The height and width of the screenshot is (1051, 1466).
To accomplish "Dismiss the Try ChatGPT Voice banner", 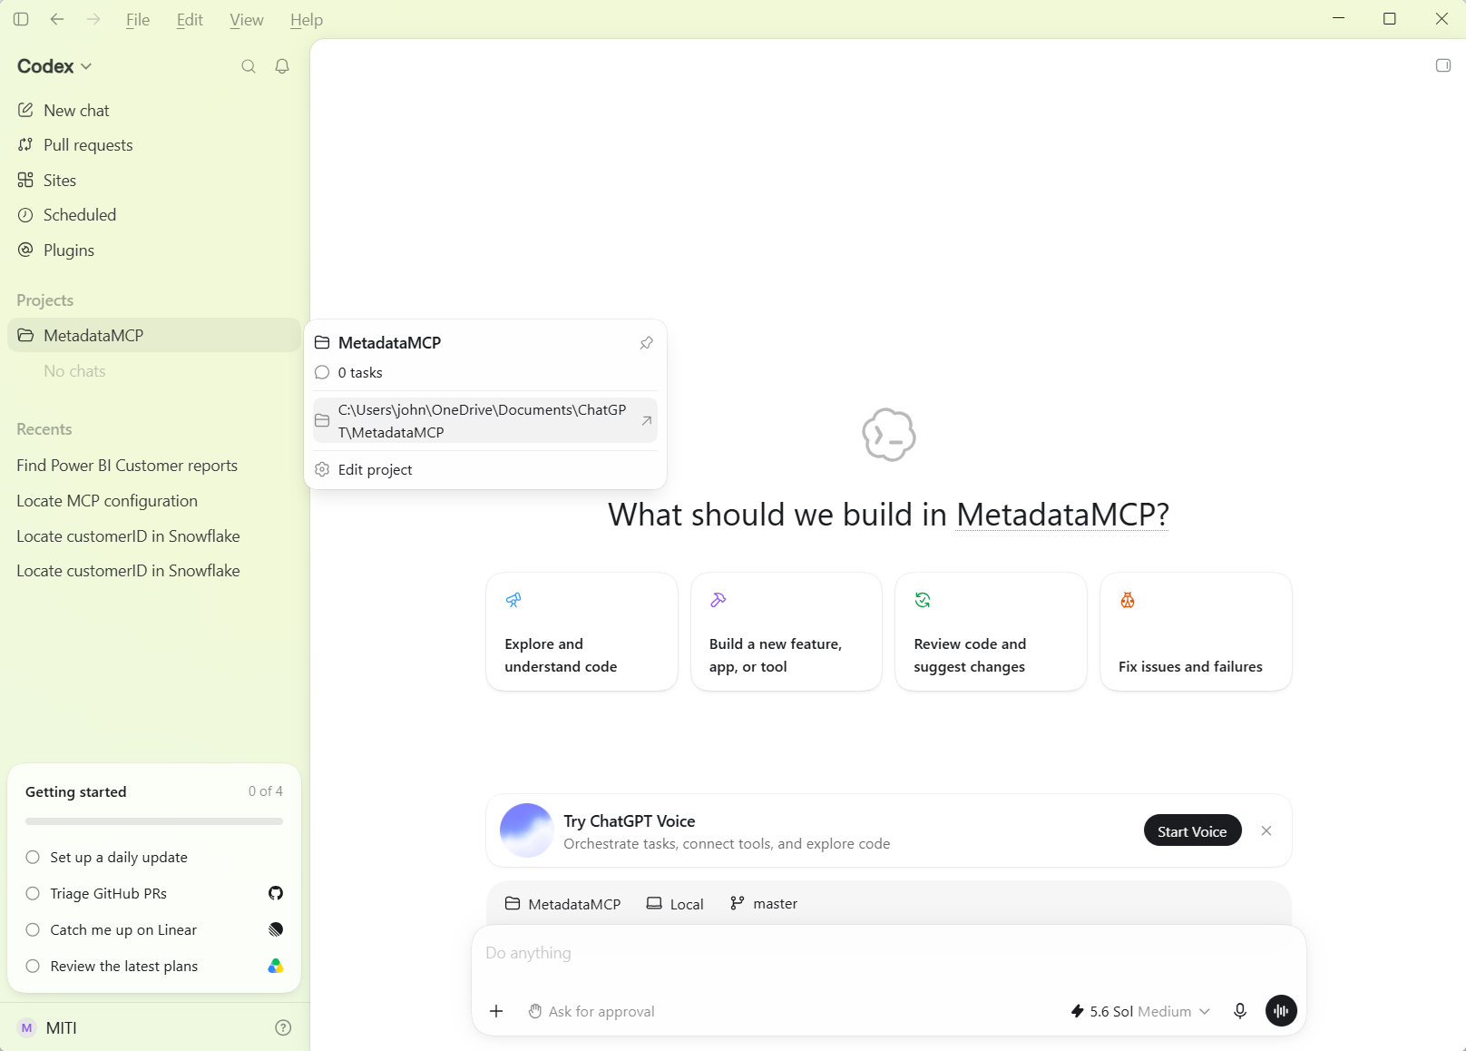I will (1266, 830).
